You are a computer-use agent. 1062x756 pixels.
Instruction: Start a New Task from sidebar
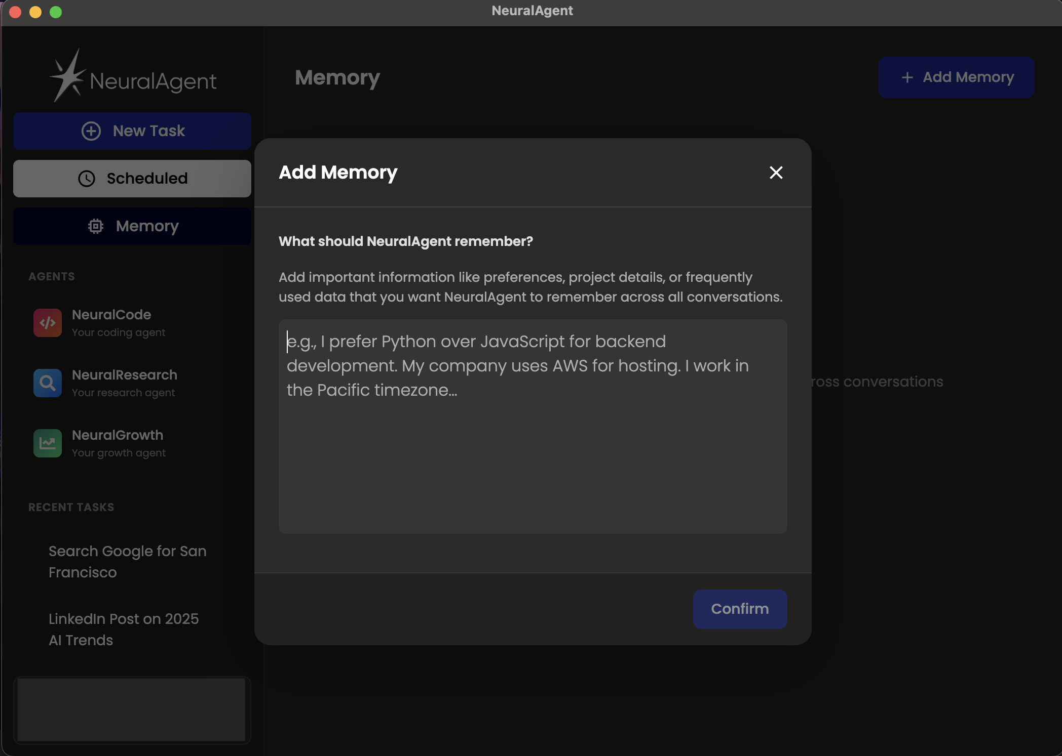(132, 131)
